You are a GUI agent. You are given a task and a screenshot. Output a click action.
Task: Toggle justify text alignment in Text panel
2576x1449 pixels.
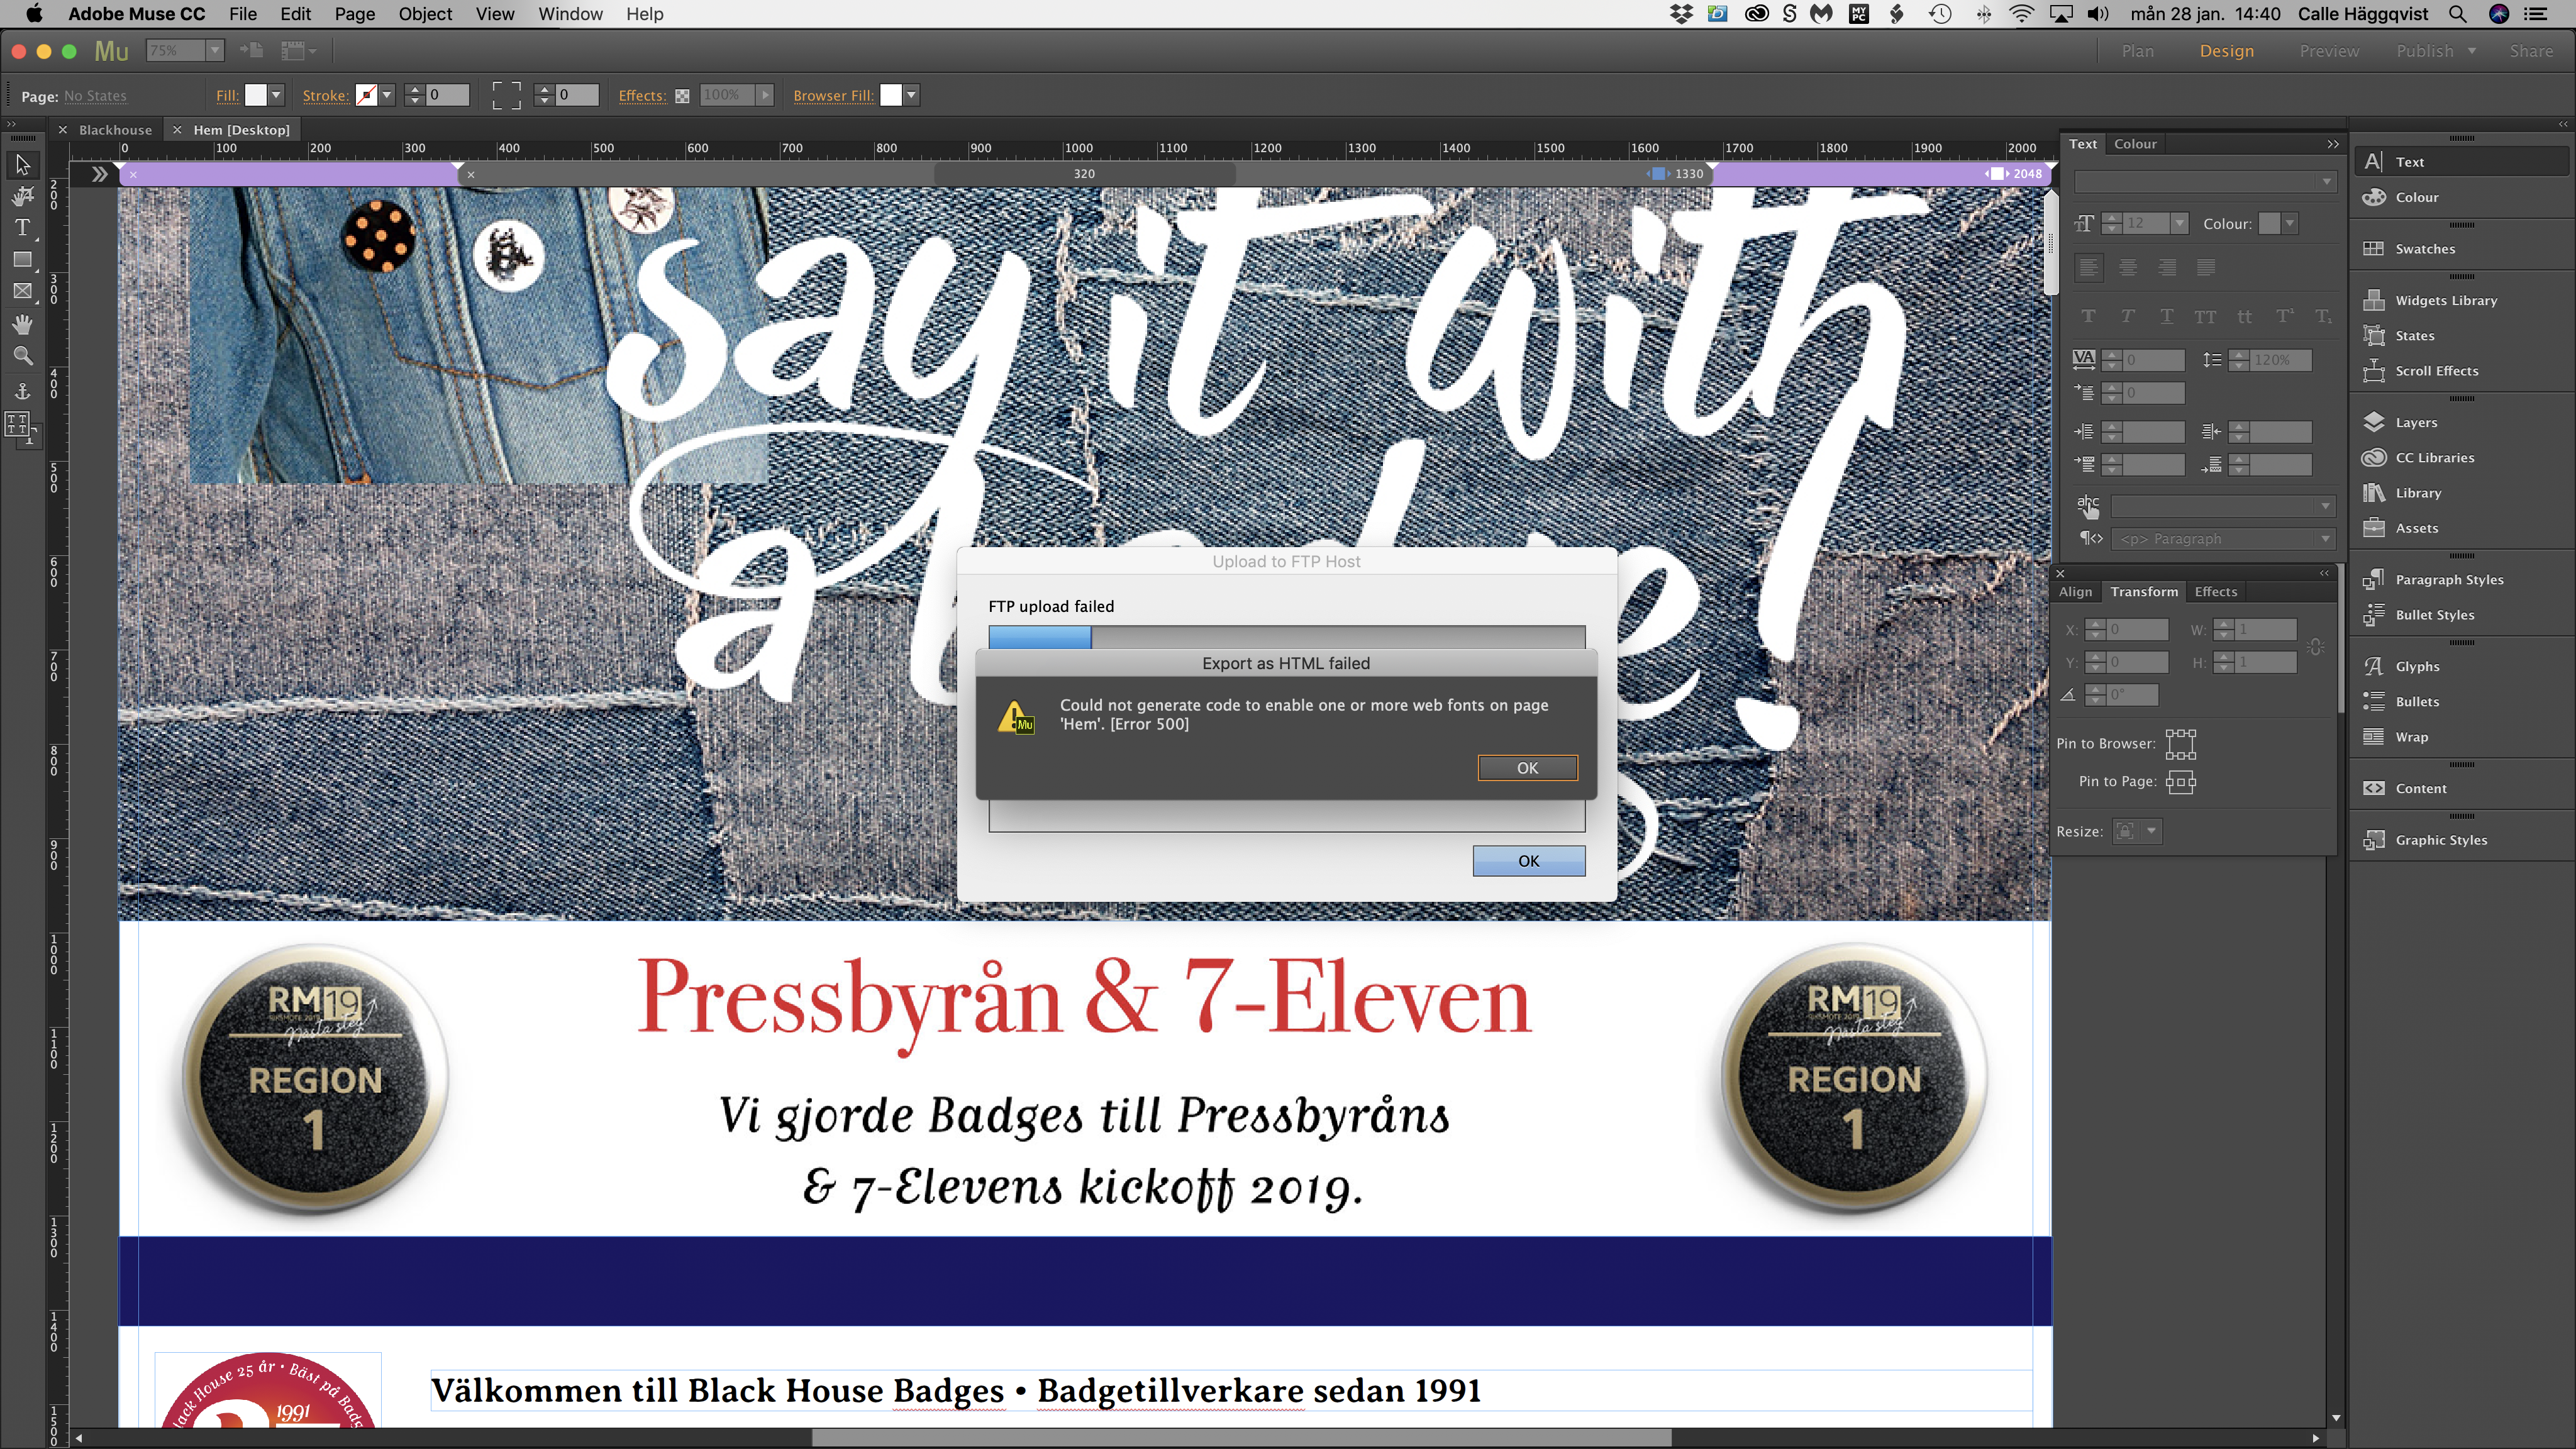pos(2206,268)
